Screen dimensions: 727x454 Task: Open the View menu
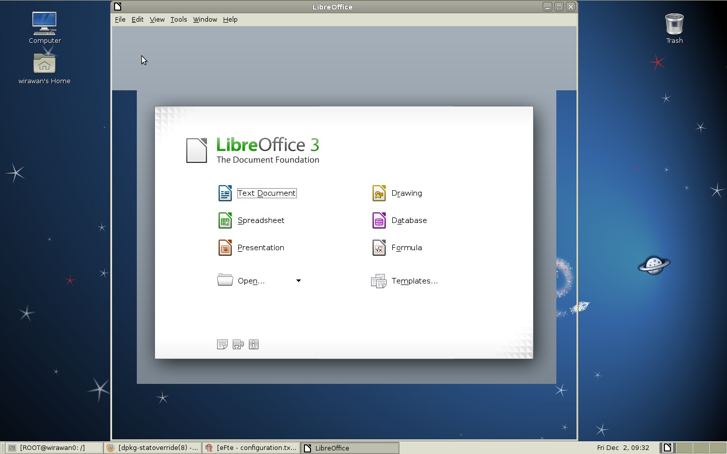pyautogui.click(x=157, y=19)
